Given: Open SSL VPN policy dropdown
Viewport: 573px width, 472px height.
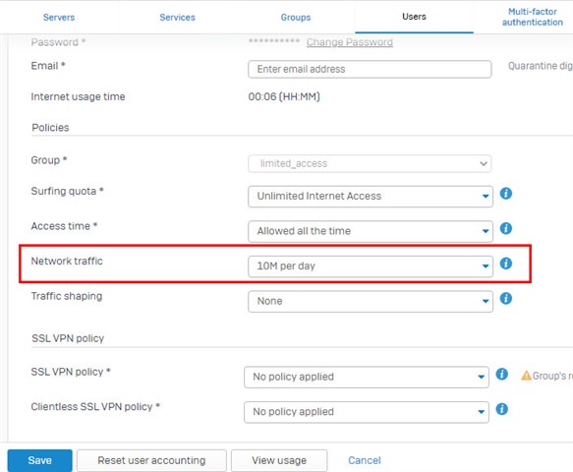Looking at the screenshot, I should [367, 377].
